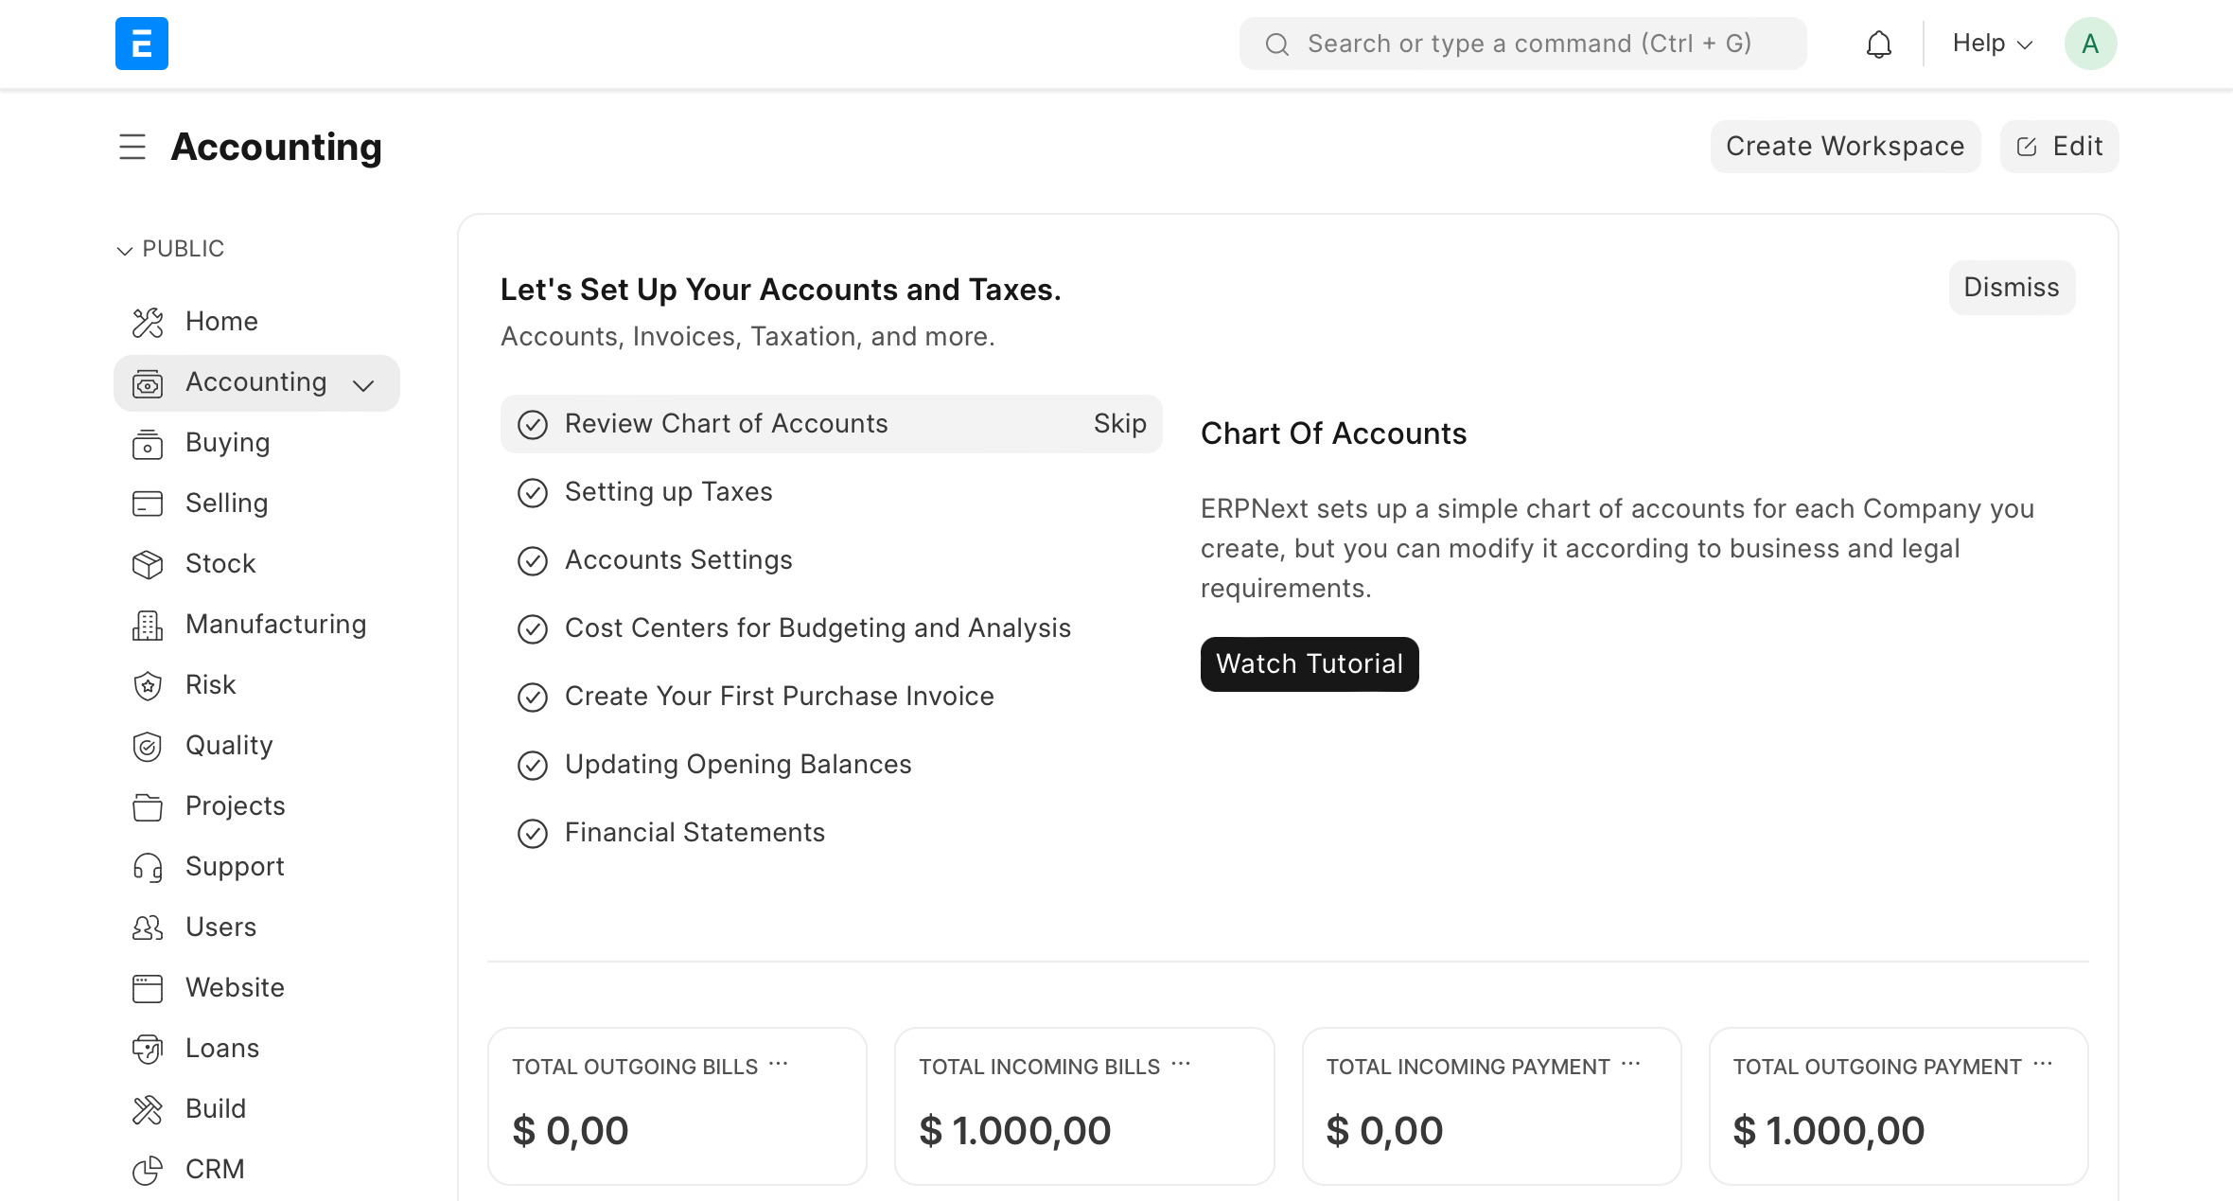Click the Support headset icon

tap(148, 866)
